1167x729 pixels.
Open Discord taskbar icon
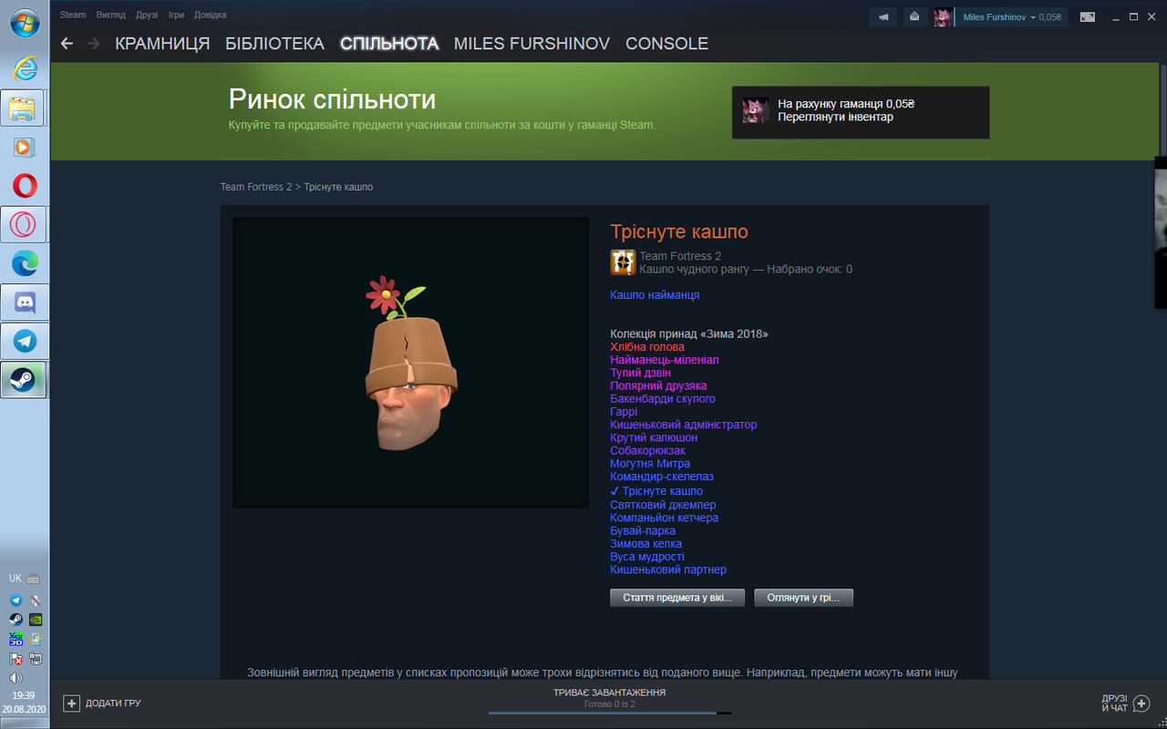(x=25, y=302)
